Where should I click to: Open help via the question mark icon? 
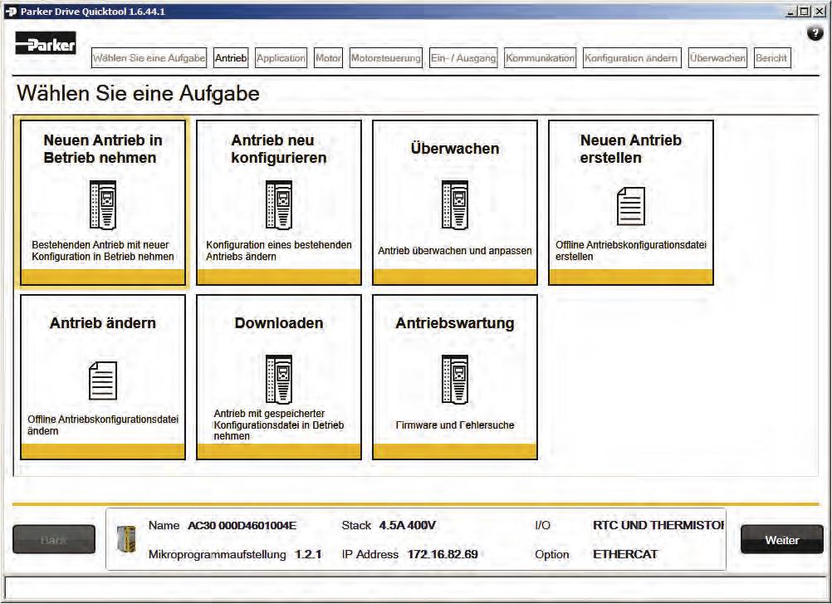pos(815,33)
